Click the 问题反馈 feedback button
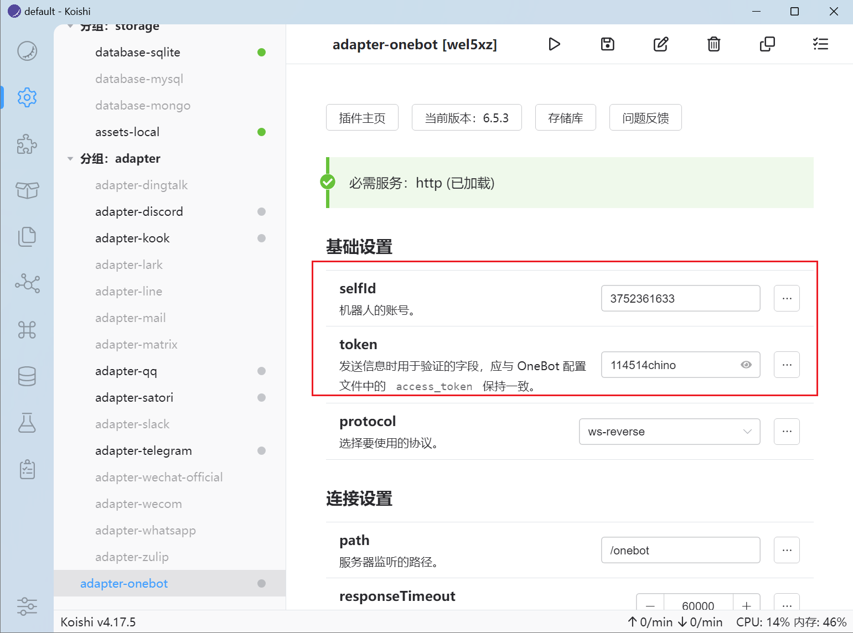The image size is (853, 633). point(645,117)
